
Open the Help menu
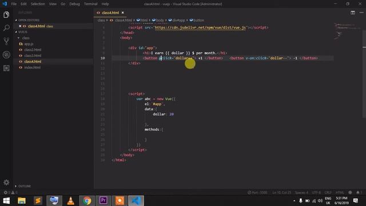click(x=105, y=4)
